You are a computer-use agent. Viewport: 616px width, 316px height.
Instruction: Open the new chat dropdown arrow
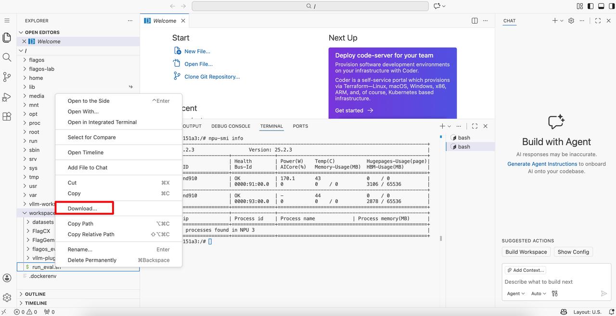(x=562, y=21)
